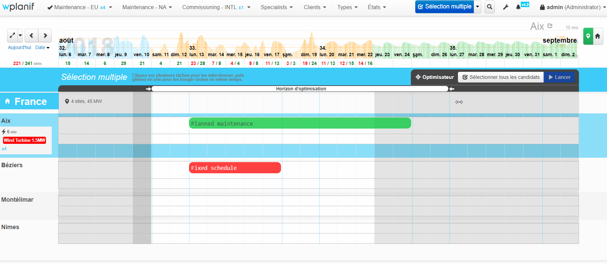Open the Clients menu
This screenshot has width=607, height=266.
tap(314, 7)
